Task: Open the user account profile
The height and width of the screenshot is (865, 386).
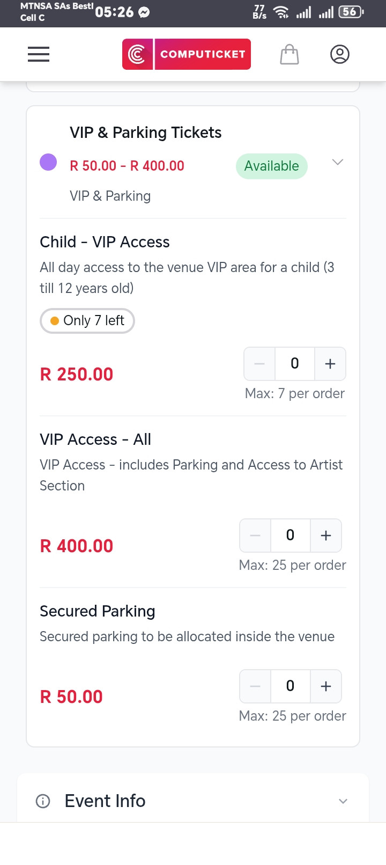Action: coord(339,54)
